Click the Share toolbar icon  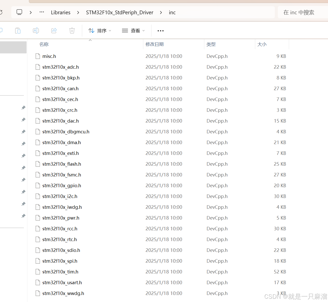pyautogui.click(x=54, y=31)
